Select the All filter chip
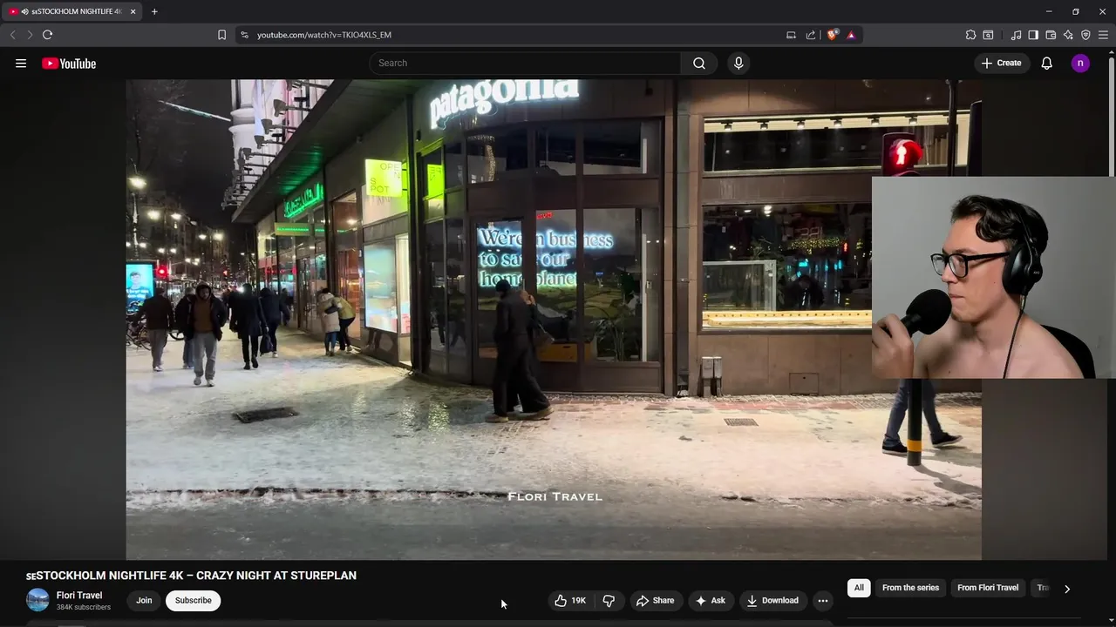Viewport: 1116px width, 627px height. [x=859, y=588]
